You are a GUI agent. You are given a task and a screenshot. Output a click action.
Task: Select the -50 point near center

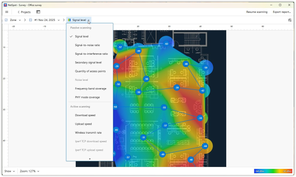pyautogui.click(x=146, y=79)
